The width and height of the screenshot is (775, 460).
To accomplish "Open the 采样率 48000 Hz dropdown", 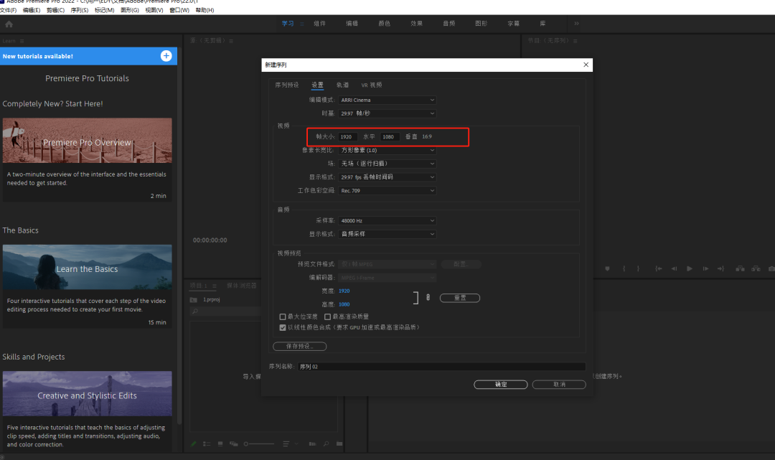I will pos(387,221).
